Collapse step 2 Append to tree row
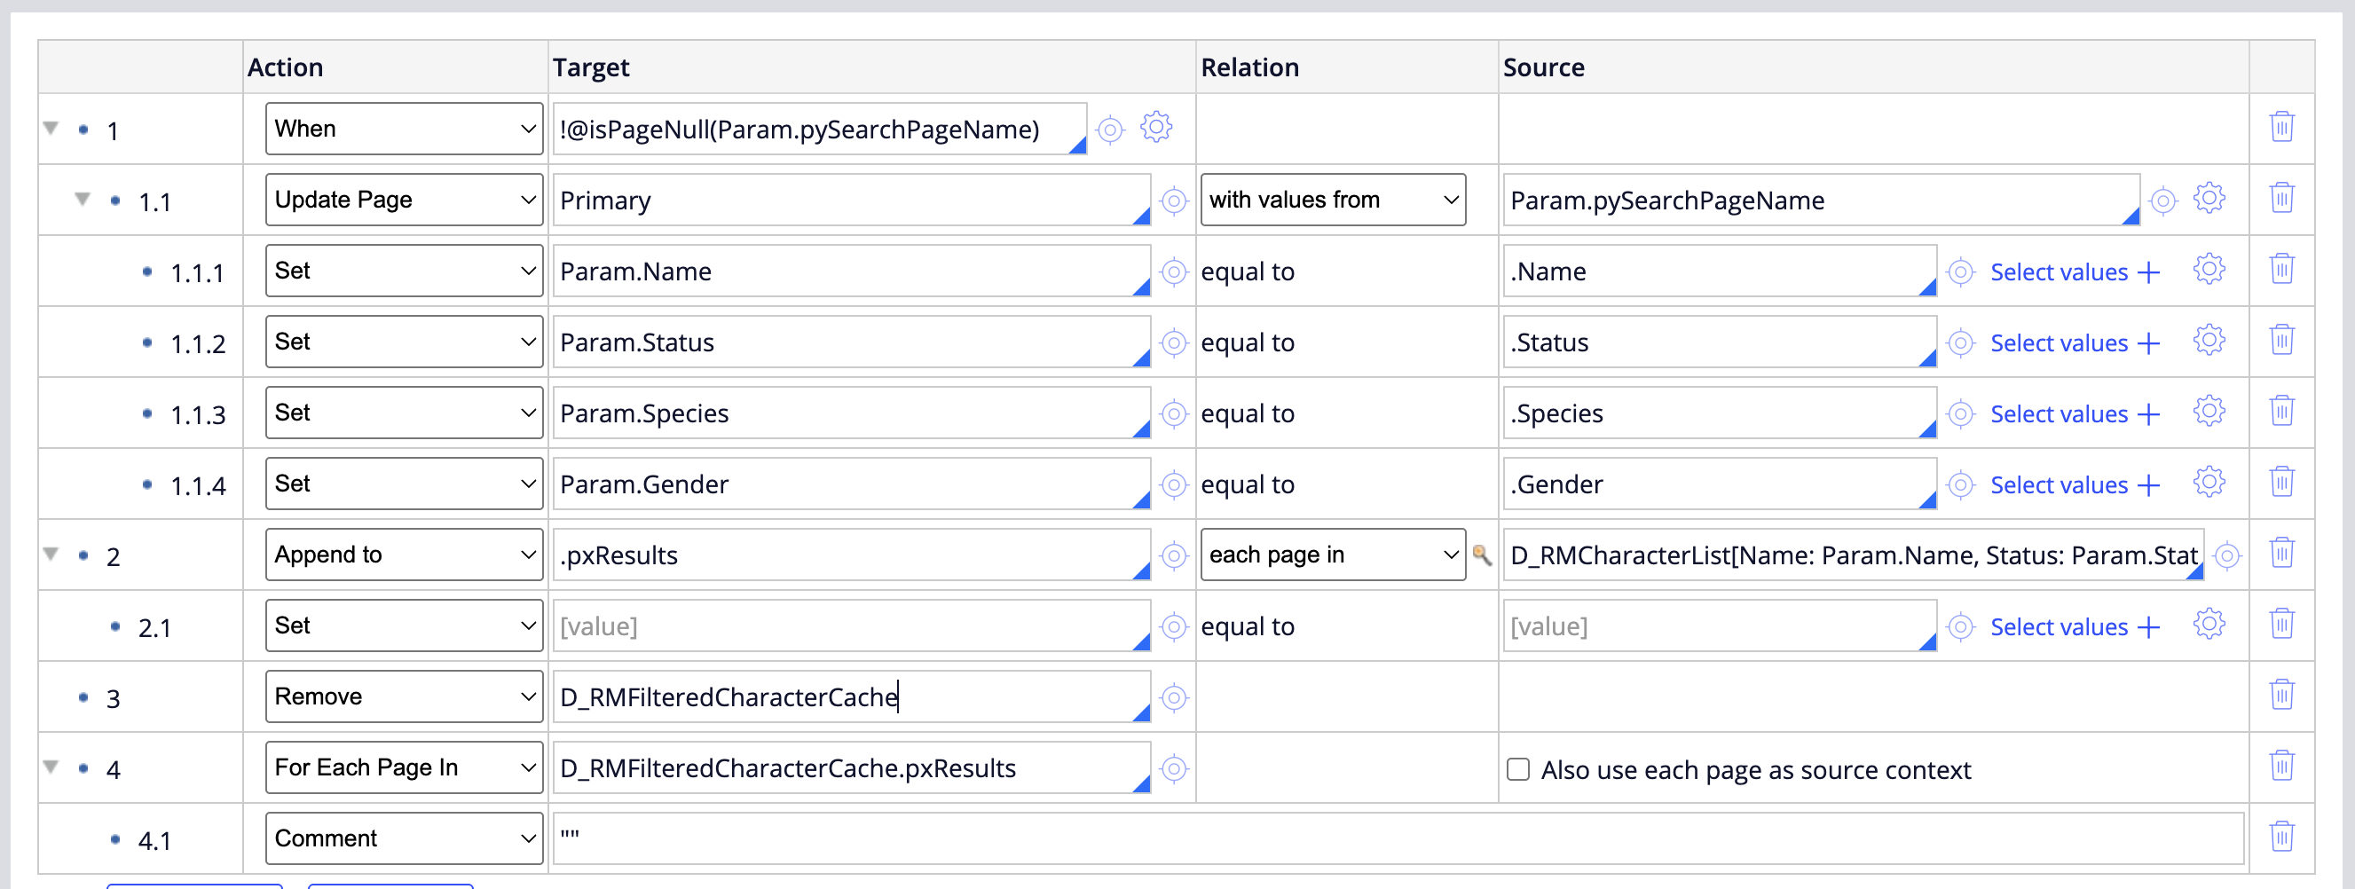 pyautogui.click(x=51, y=555)
